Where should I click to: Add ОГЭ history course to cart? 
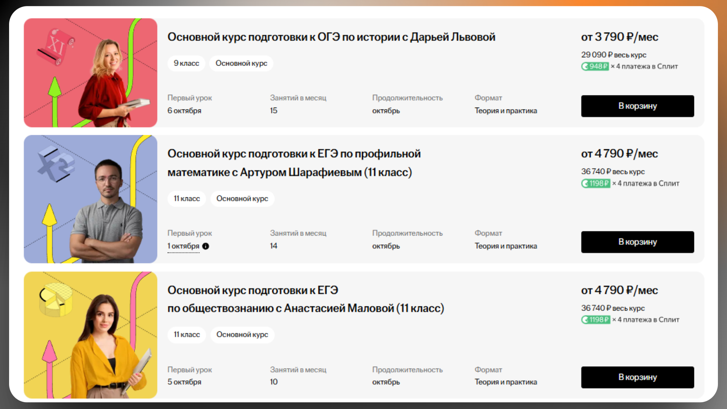click(637, 106)
